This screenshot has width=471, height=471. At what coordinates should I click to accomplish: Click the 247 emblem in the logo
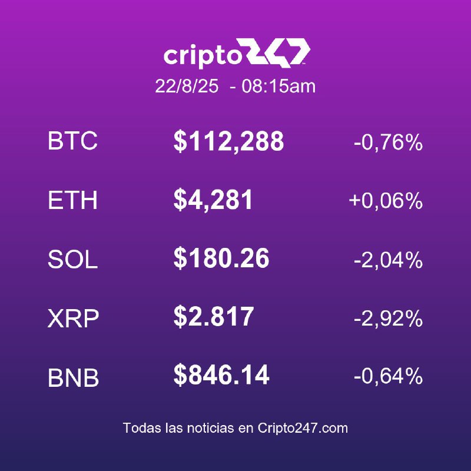(277, 52)
